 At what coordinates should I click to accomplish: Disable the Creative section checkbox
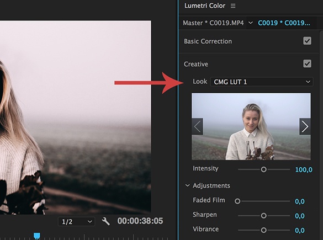click(x=307, y=63)
